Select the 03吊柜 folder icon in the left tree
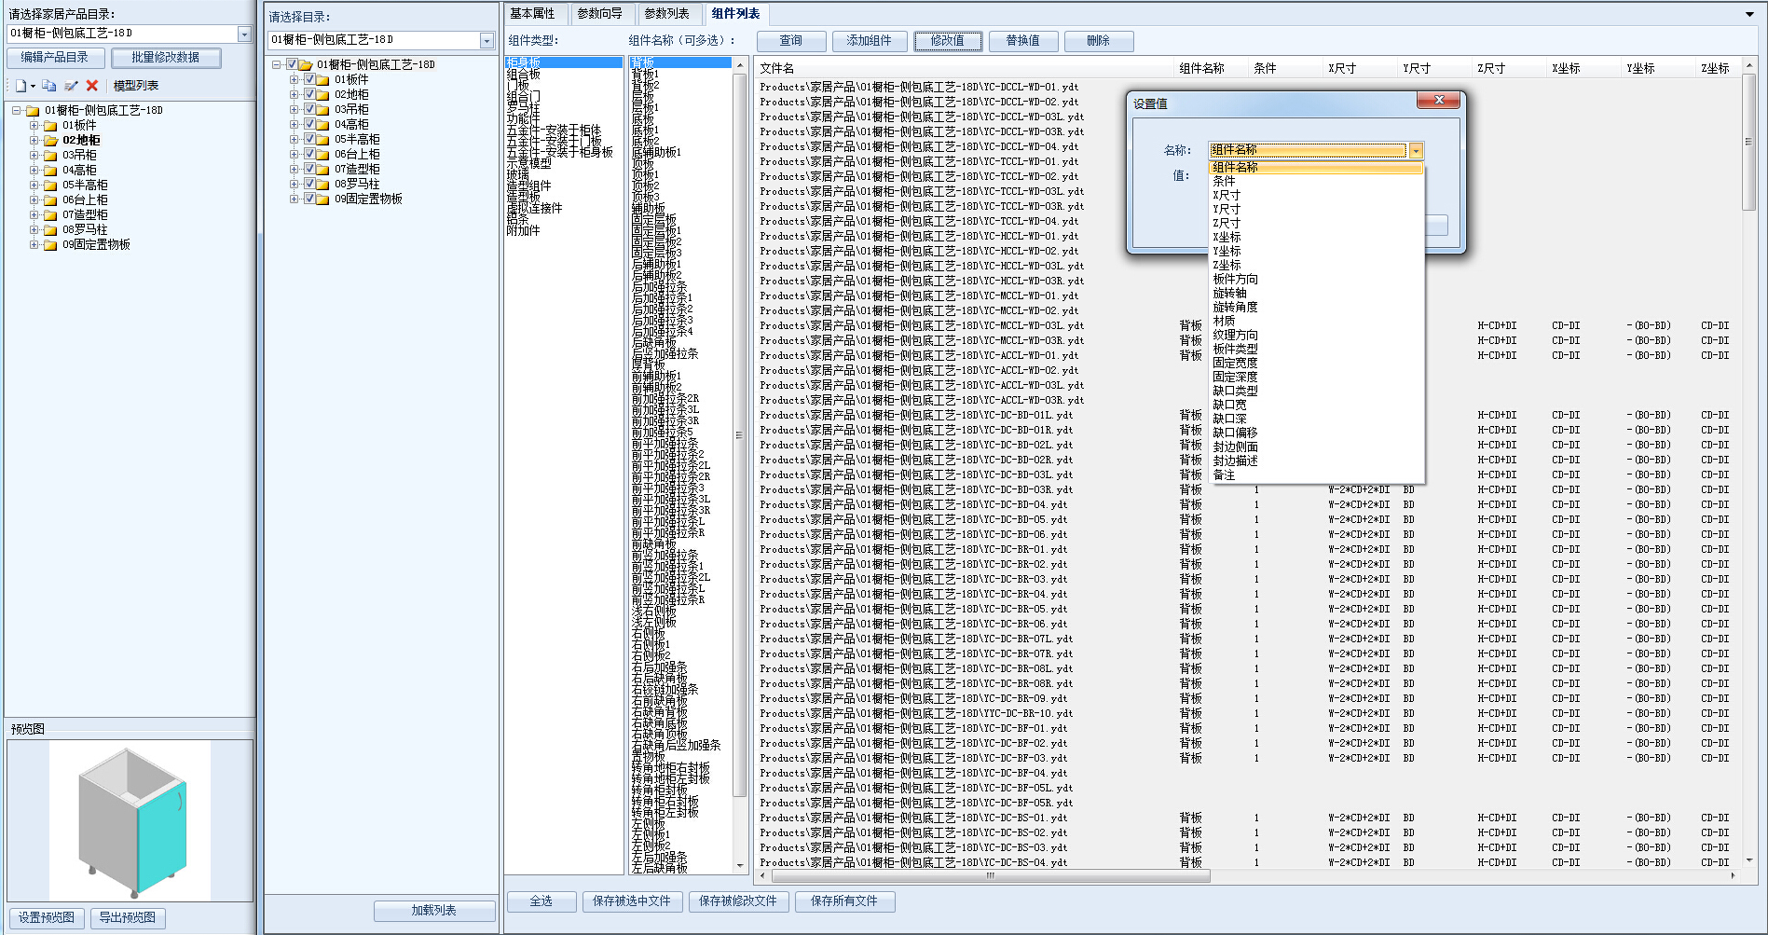The width and height of the screenshot is (1768, 935). pos(50,156)
